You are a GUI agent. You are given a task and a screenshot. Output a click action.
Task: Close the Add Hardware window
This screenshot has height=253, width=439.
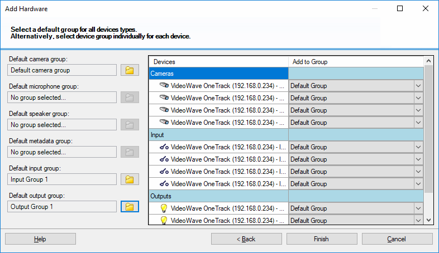tap(426, 9)
